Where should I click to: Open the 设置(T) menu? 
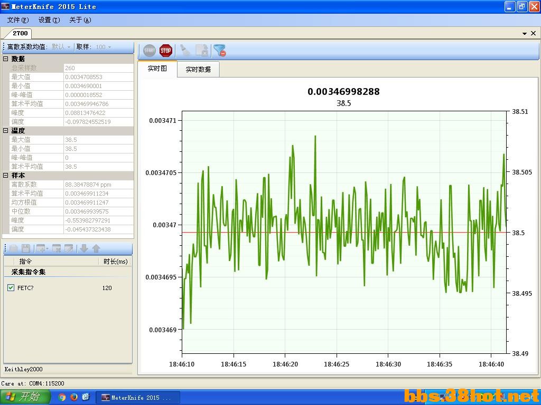[49, 20]
